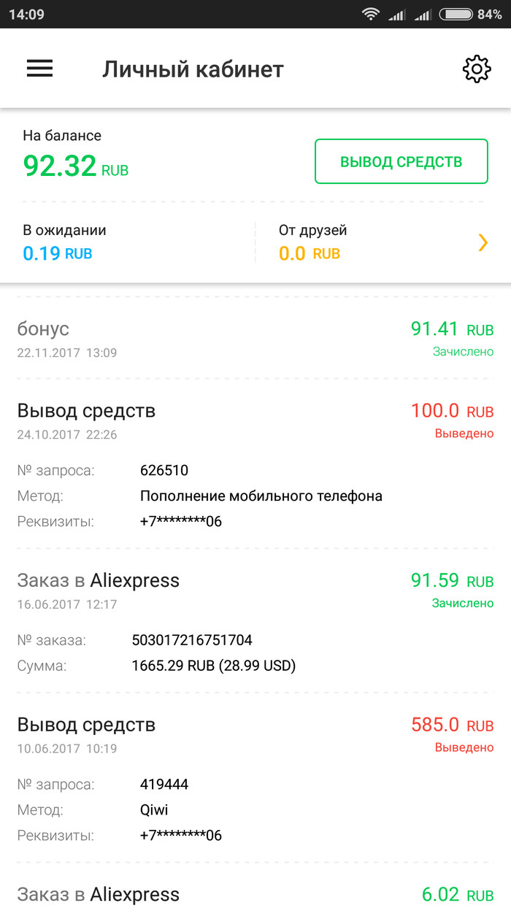Image resolution: width=511 pixels, height=908 pixels.
Task: Tap the От друзей 0.0 RUB amount
Action: (310, 253)
